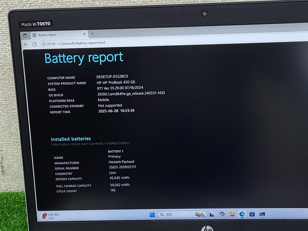Click the colorful search highlight icon
The height and width of the screenshot is (231, 308).
click(200, 214)
